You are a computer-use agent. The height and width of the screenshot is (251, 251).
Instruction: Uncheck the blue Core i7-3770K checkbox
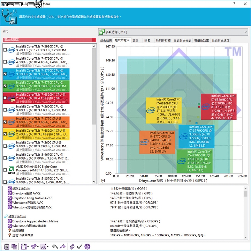tap(5, 74)
